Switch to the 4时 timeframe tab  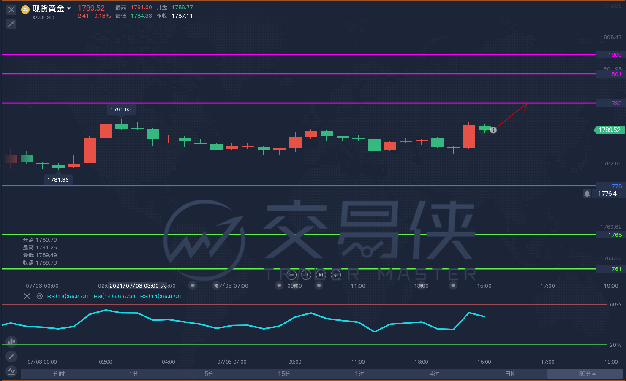pos(435,374)
